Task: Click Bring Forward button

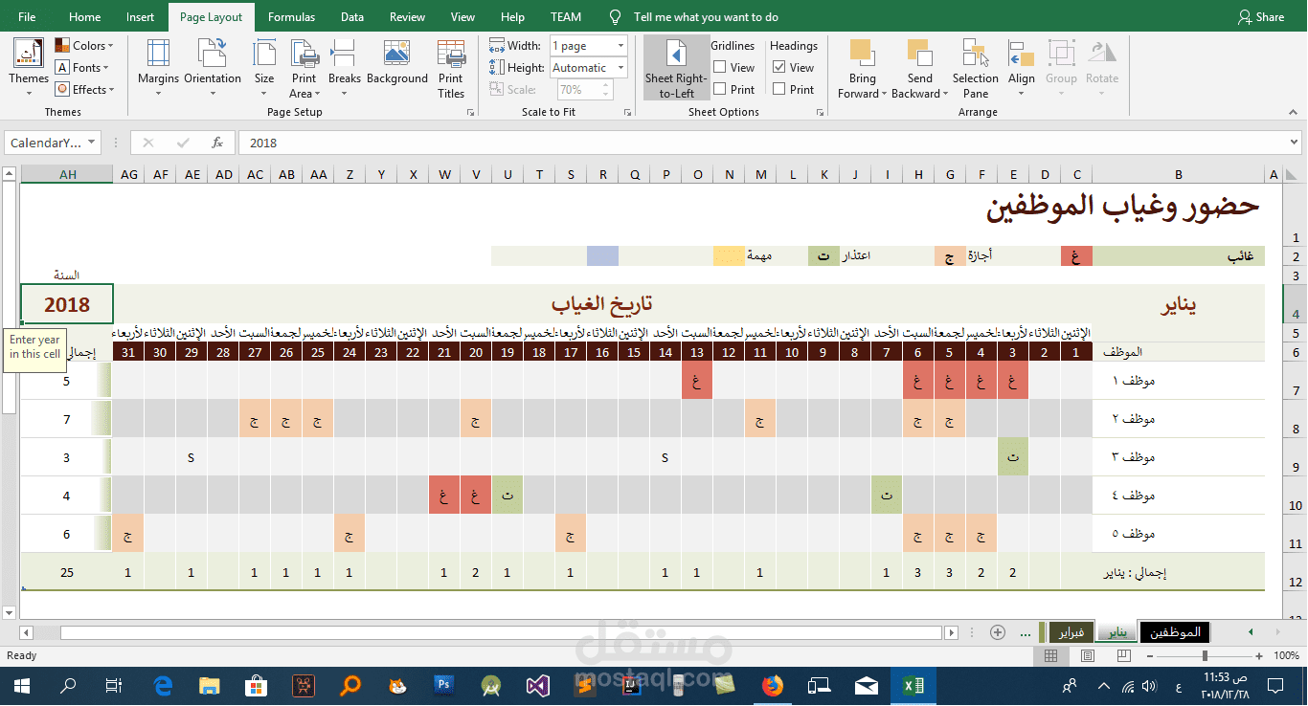Action: tap(861, 68)
